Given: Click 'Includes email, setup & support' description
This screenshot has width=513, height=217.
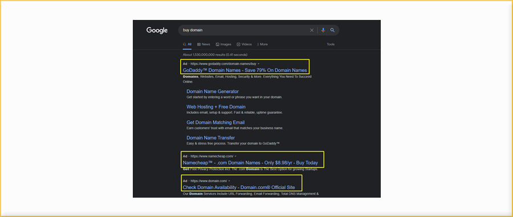Looking at the screenshot, I should pos(235,112).
